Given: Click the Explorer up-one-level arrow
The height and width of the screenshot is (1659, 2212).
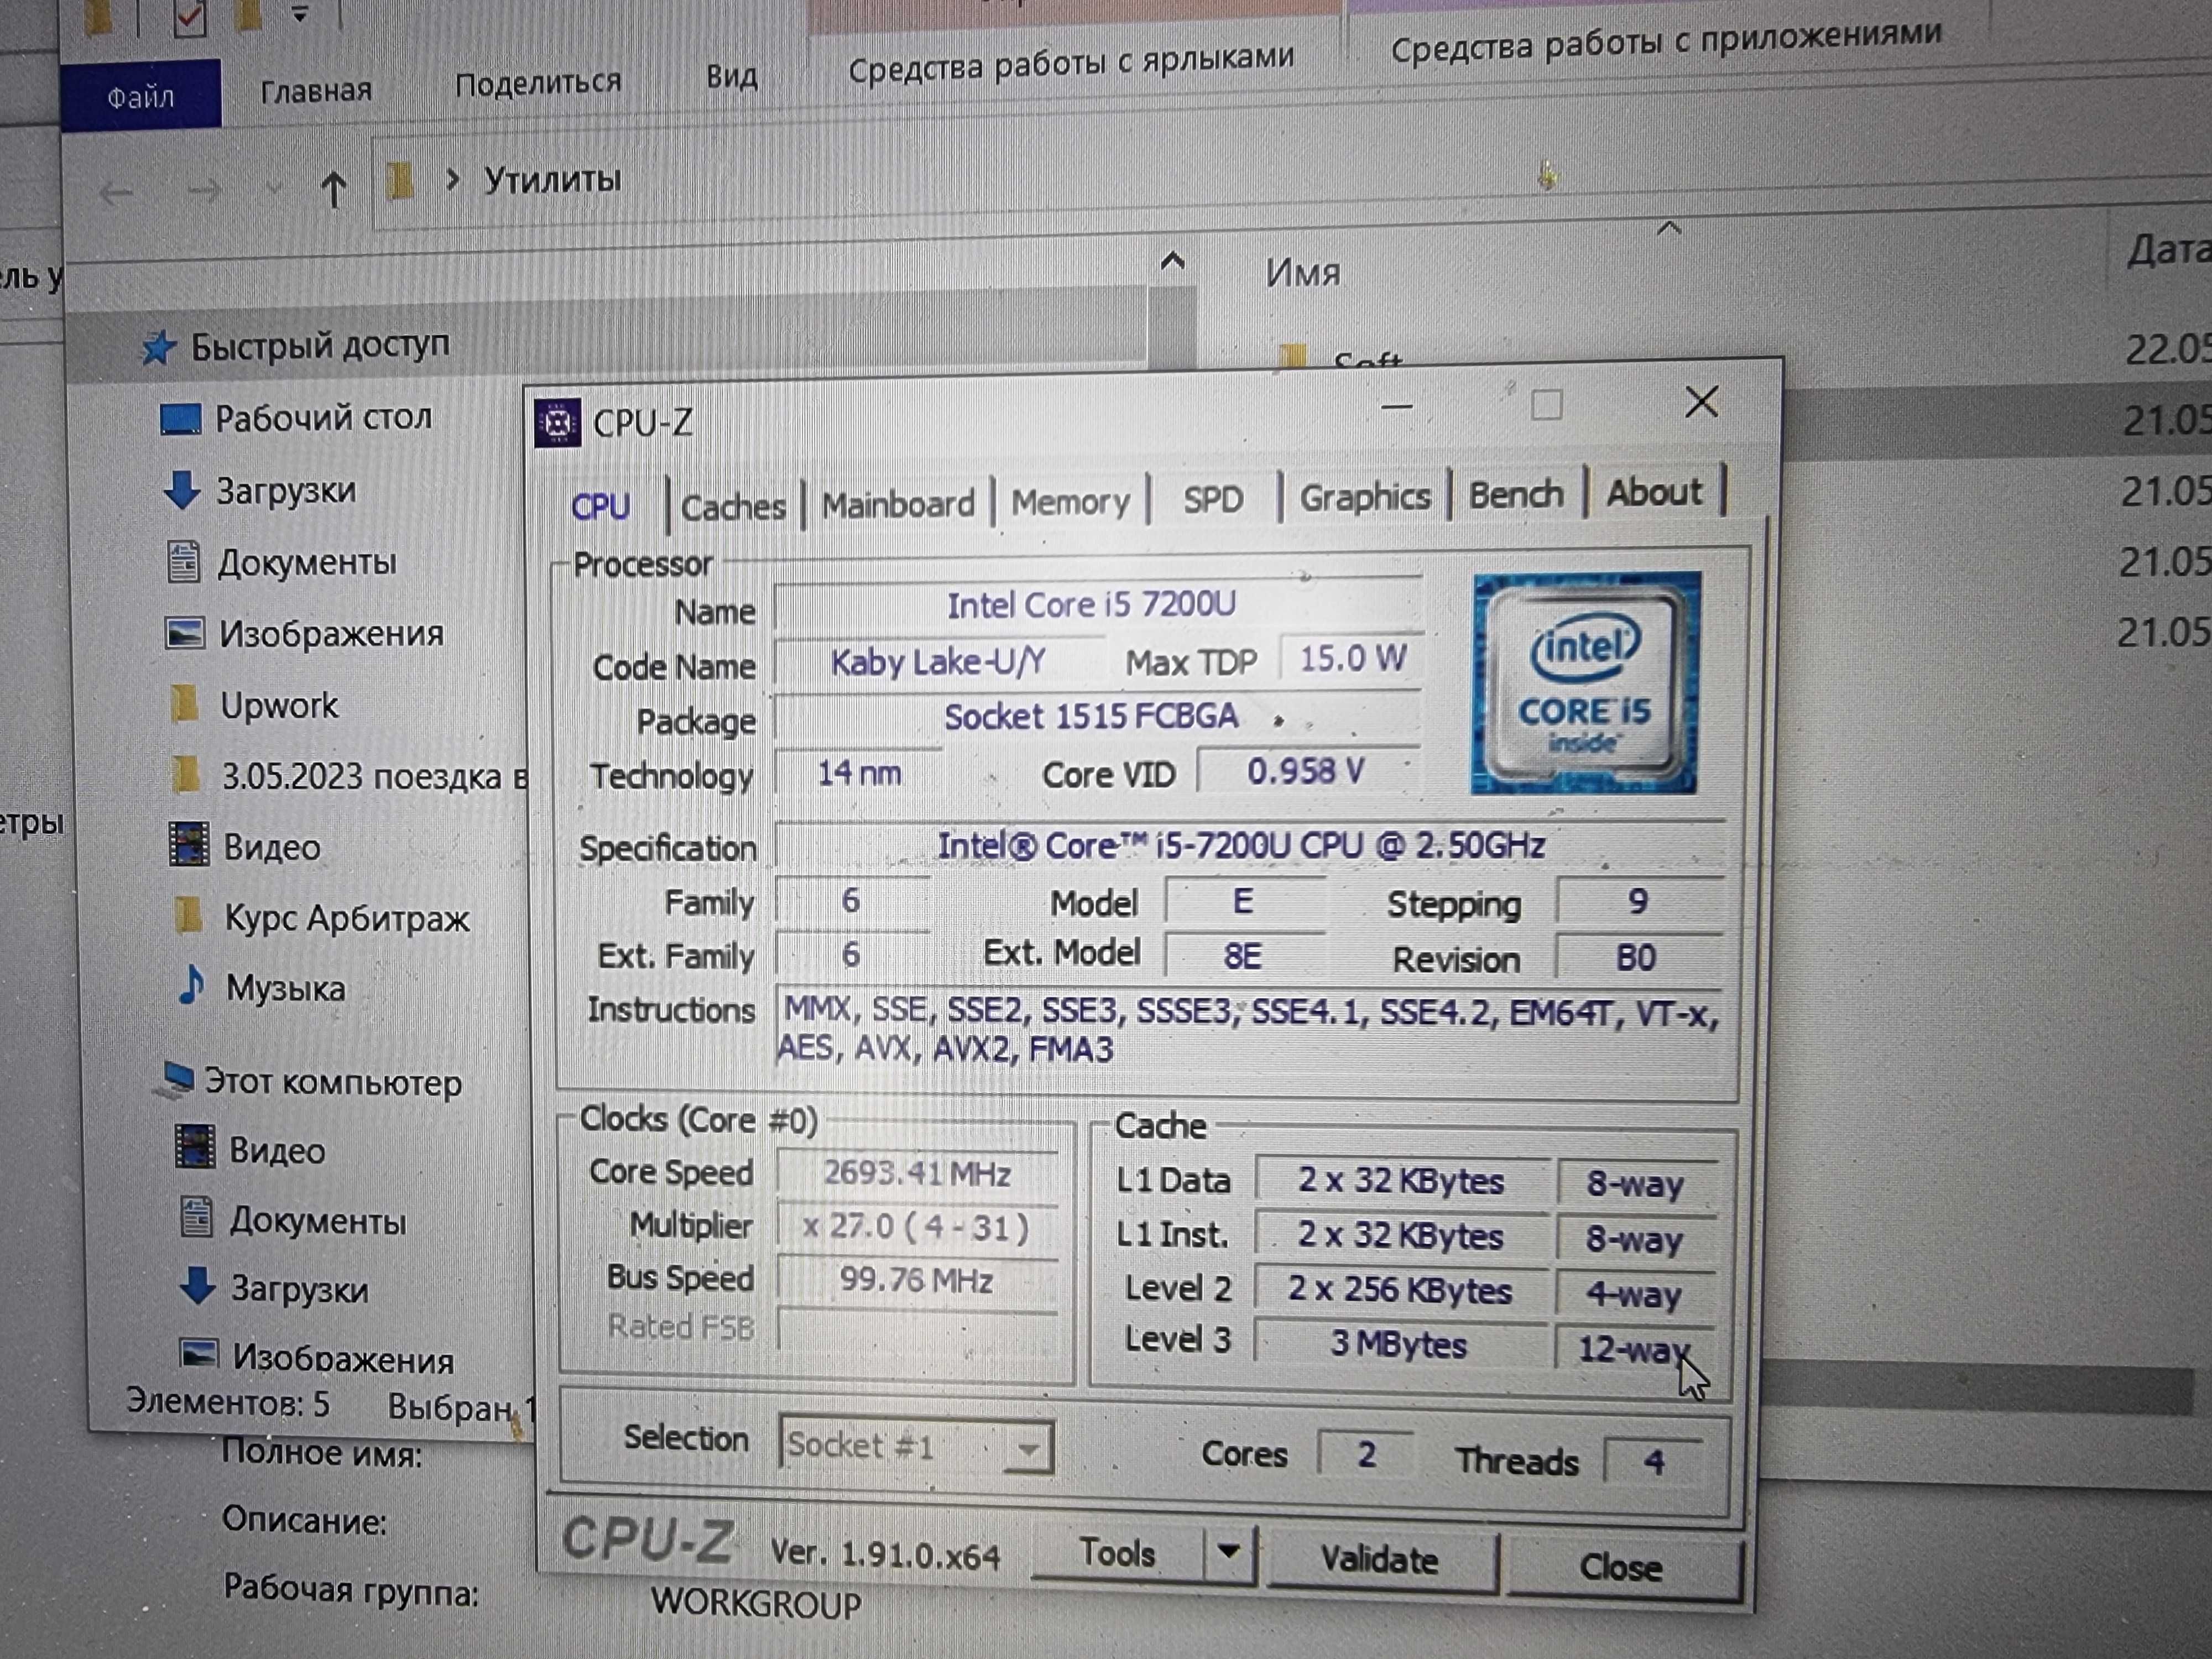Looking at the screenshot, I should (x=334, y=188).
